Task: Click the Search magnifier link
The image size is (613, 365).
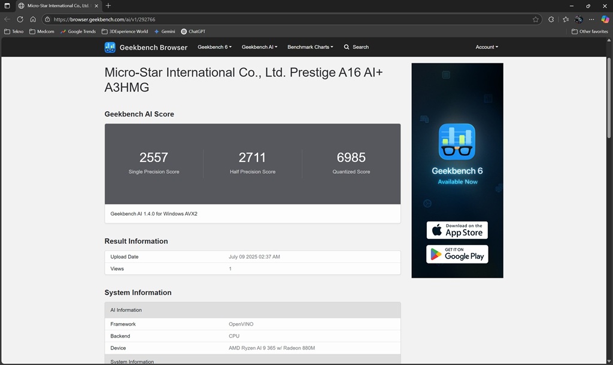Action: point(356,47)
